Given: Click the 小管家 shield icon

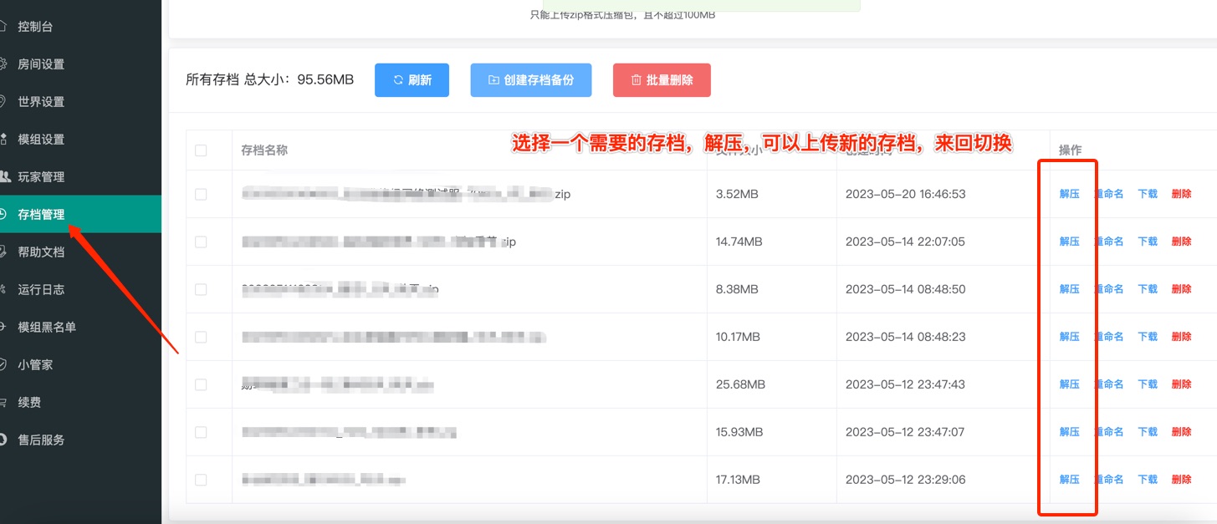Looking at the screenshot, I should coord(3,365).
